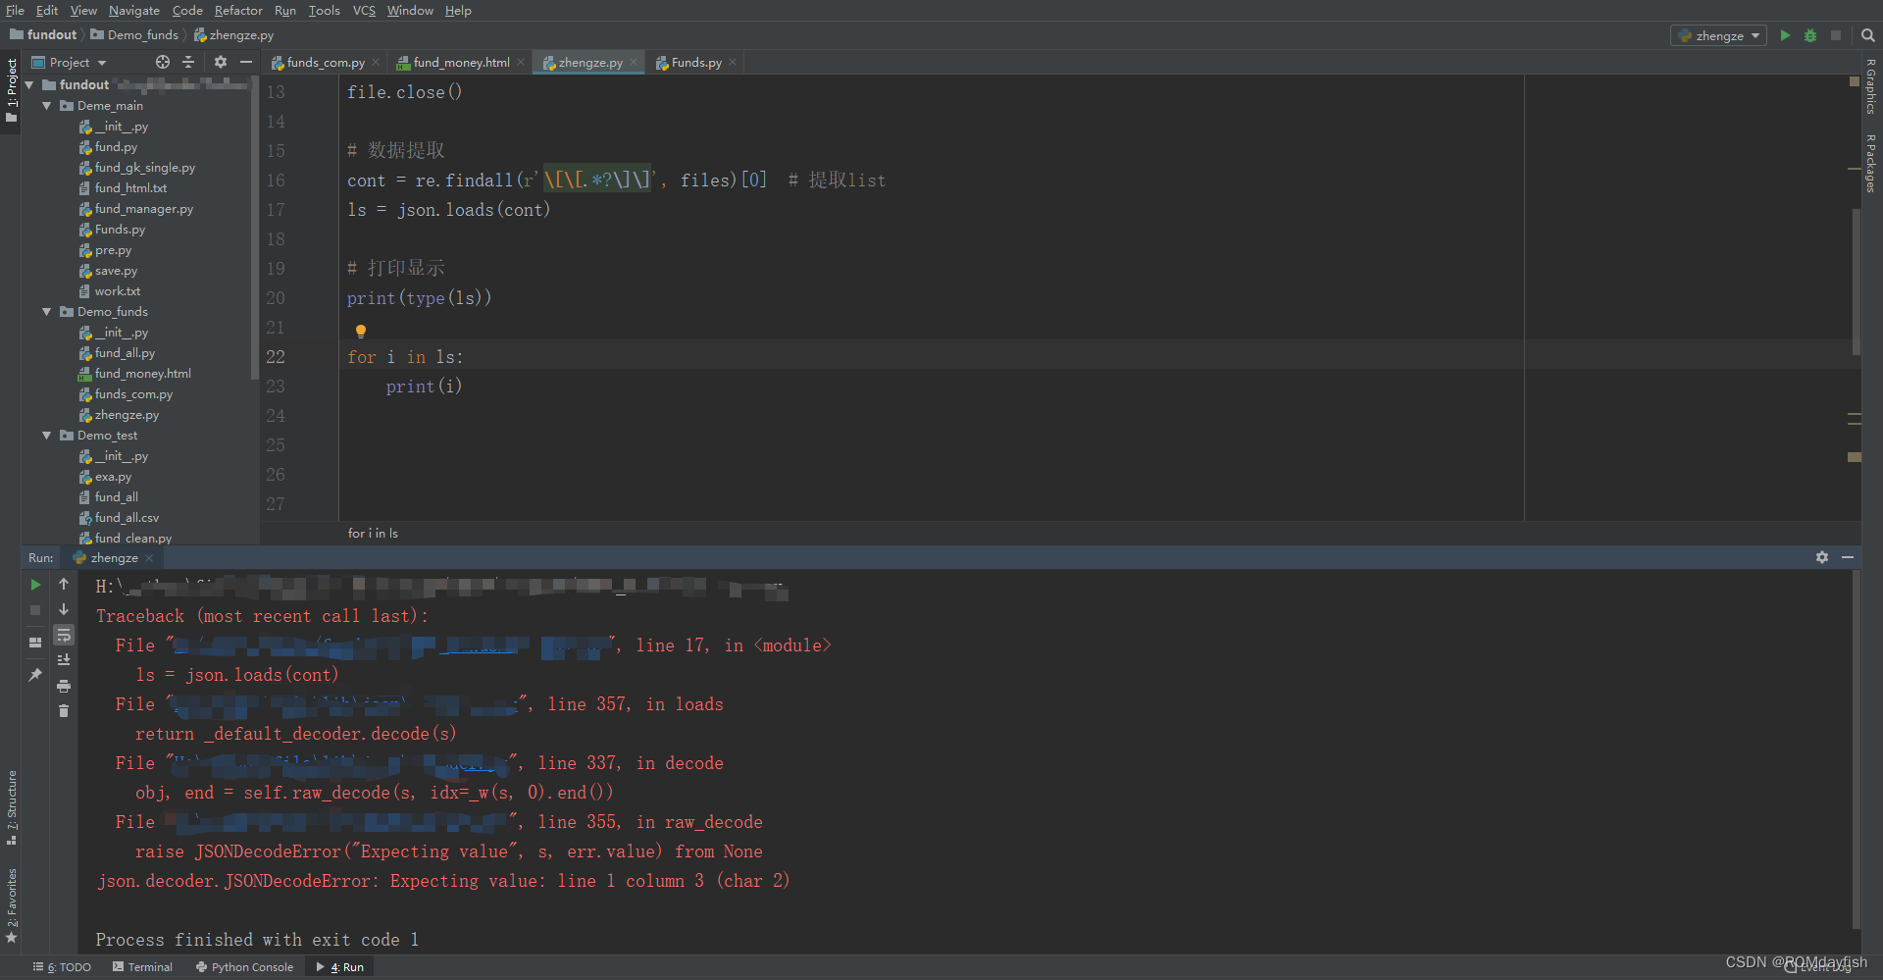This screenshot has height=980, width=1883.
Task: Click Demo_funds in breadcrumb navigation bar
Action: (134, 34)
